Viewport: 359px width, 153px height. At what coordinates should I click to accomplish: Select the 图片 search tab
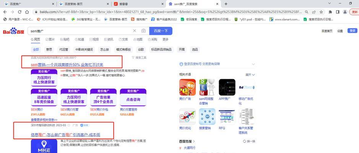click(50, 39)
